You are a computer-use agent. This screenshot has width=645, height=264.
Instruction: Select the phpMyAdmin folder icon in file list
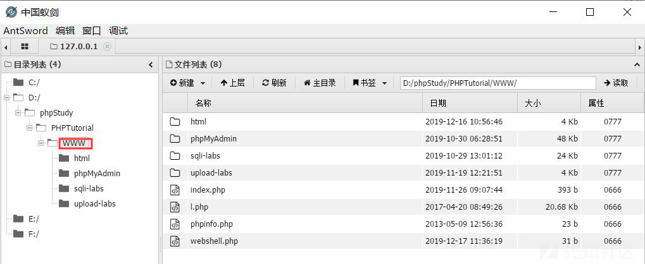click(x=175, y=138)
